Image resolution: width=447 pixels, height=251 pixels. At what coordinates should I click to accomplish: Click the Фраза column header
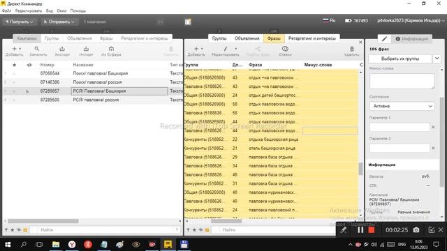pos(255,65)
